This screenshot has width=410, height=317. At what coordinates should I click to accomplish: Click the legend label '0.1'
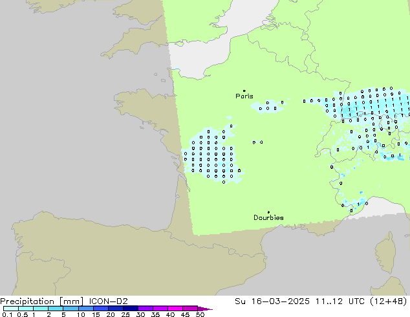tap(7, 314)
